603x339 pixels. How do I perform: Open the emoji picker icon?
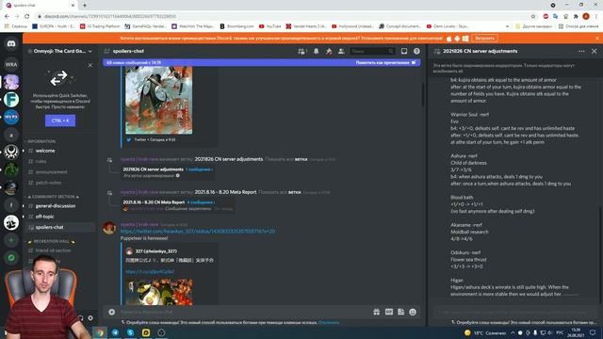point(413,312)
